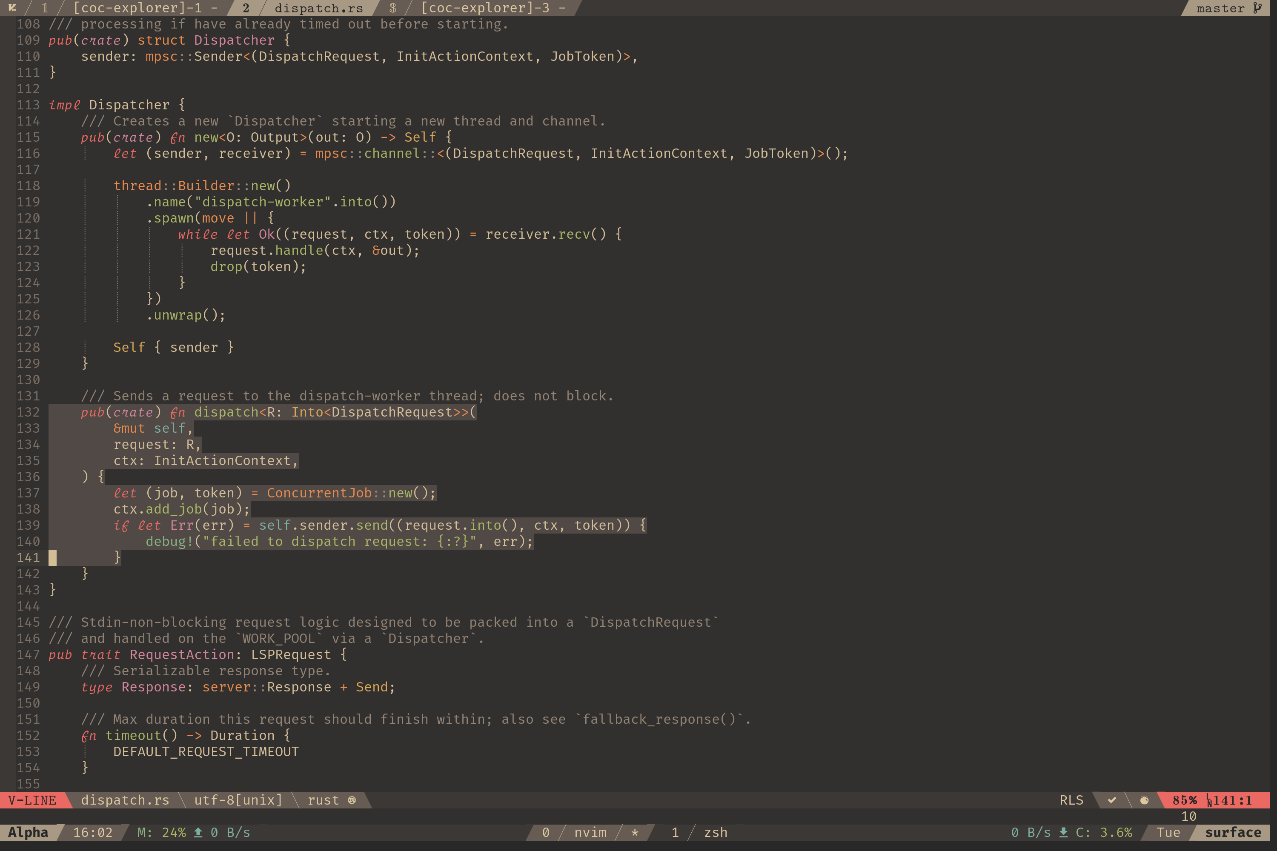Click 'Self { sender }' on line 128
The height and width of the screenshot is (851, 1277).
(x=173, y=347)
